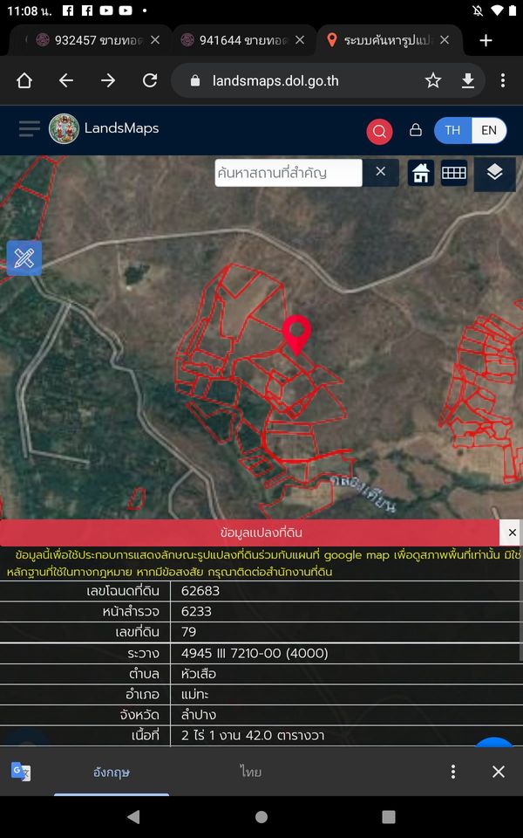Switch language to EN
The width and height of the screenshot is (523, 838).
point(488,130)
